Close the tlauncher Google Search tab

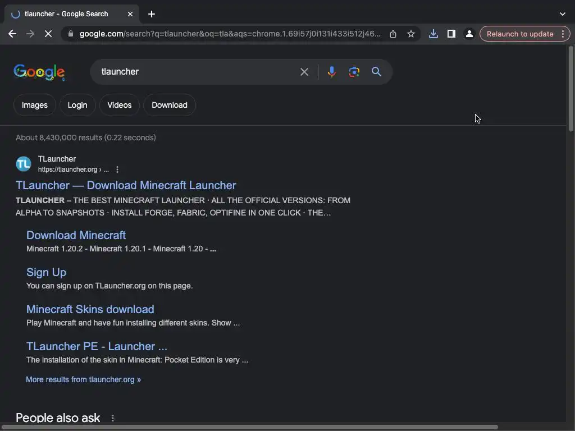130,14
